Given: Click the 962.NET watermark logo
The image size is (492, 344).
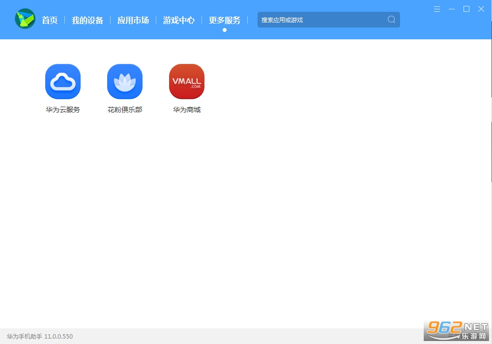Looking at the screenshot, I should [457, 331].
